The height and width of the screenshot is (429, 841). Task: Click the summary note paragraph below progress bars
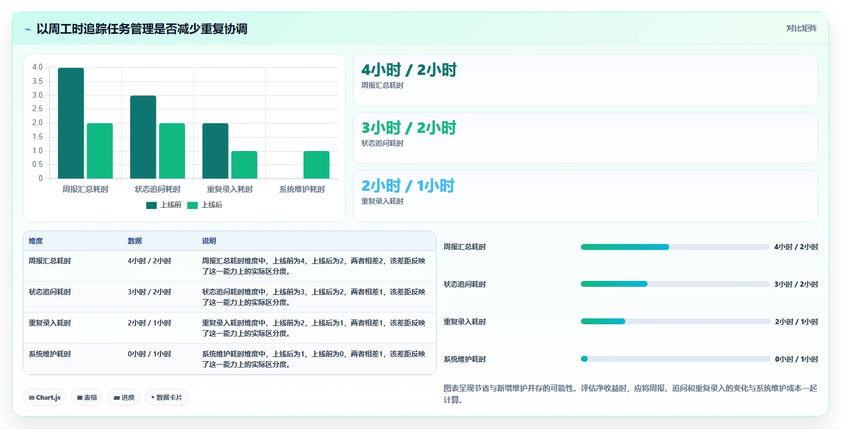pyautogui.click(x=631, y=394)
